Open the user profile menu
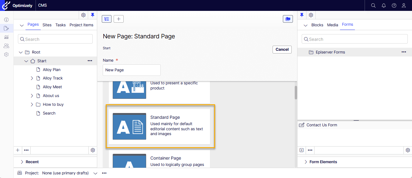The width and height of the screenshot is (412, 178). pos(404,5)
